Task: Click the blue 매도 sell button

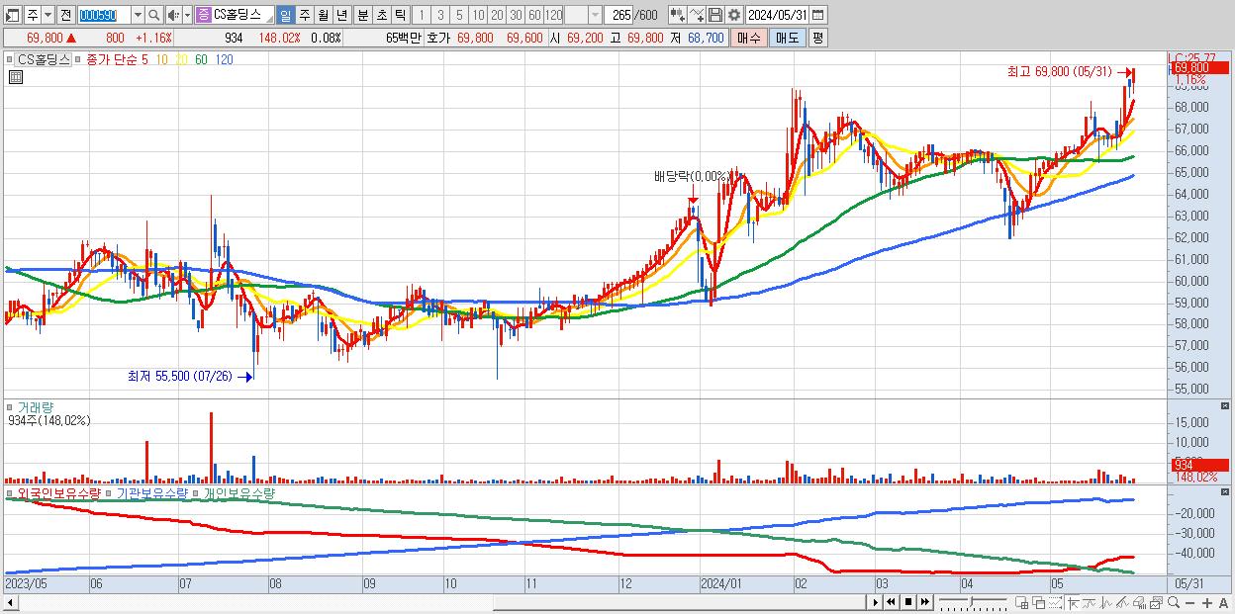Action: pos(787,38)
